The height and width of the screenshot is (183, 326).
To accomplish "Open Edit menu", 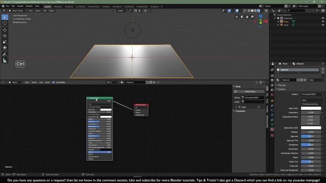I will 13,6.
